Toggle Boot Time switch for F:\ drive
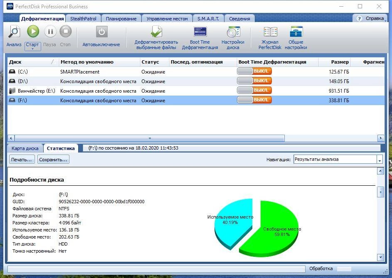The width and height of the screenshot is (392, 278). pyautogui.click(x=254, y=100)
